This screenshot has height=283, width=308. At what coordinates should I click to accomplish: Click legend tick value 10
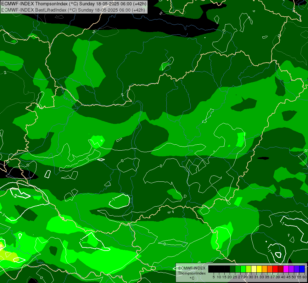point(219,277)
